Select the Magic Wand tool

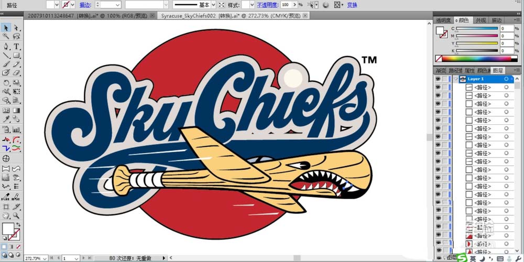tap(6, 37)
